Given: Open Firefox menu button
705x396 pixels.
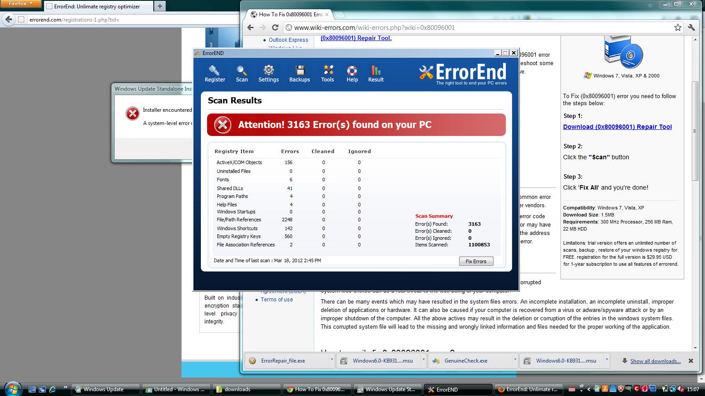Looking at the screenshot, I should [x=21, y=4].
